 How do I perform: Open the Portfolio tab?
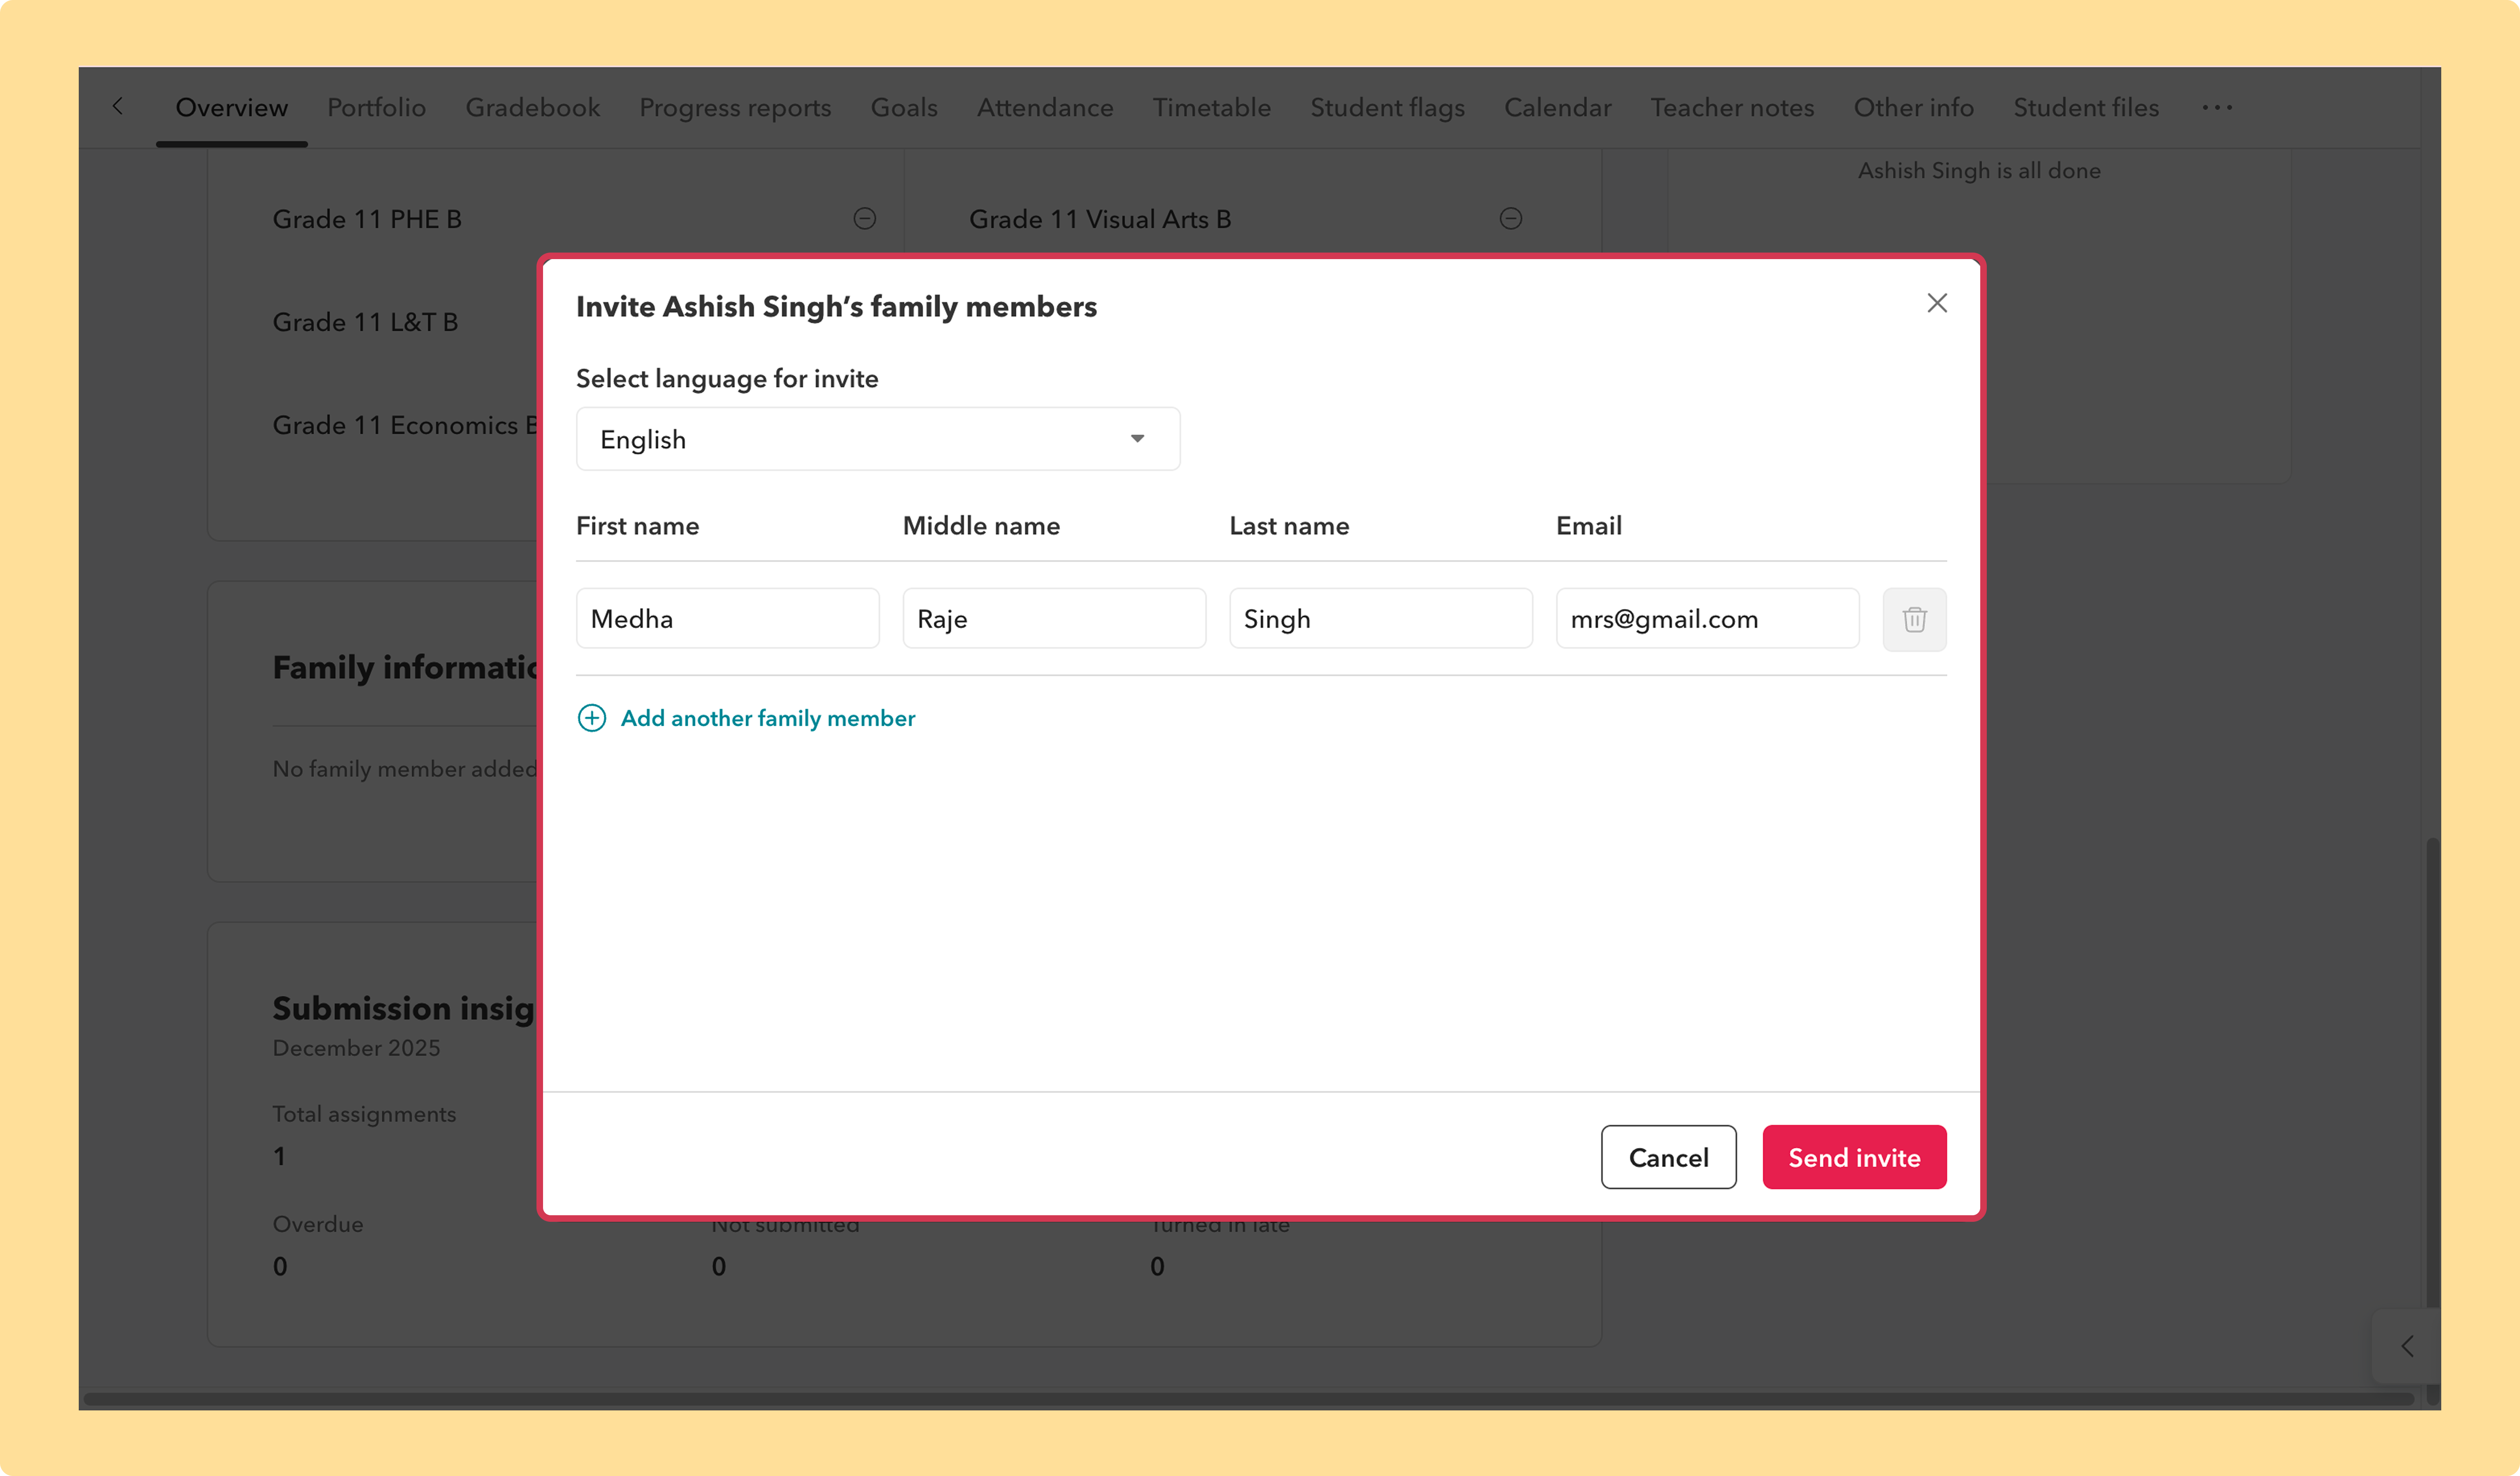click(377, 107)
